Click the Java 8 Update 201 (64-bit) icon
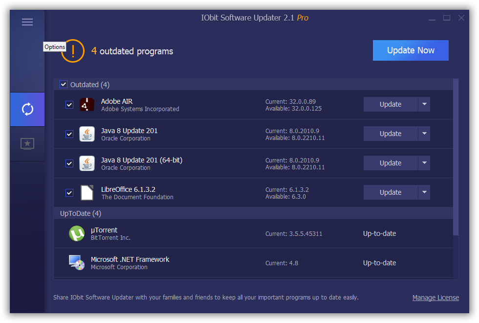 click(x=87, y=163)
